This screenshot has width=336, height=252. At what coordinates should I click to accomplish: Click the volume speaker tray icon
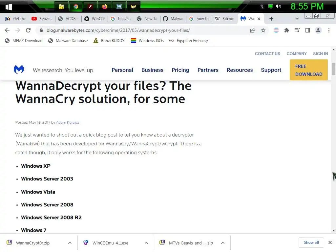click(x=278, y=7)
